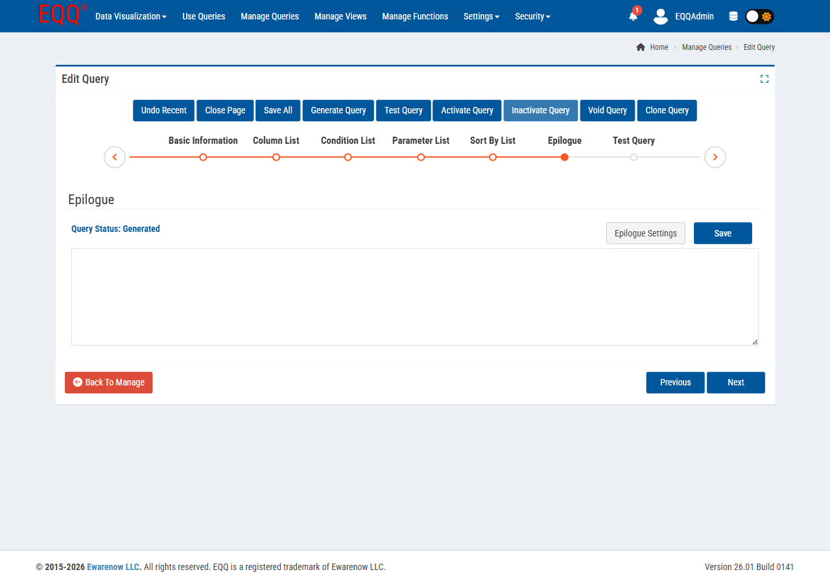This screenshot has width=830, height=583.
Task: Click the left chevron on the step carousel
Action: tap(114, 157)
